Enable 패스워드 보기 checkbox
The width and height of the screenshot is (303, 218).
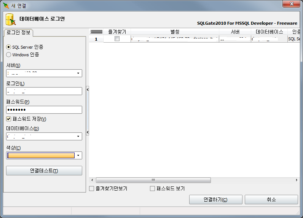[x=153, y=188]
